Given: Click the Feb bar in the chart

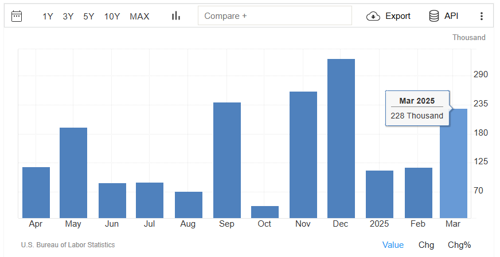Looking at the screenshot, I should click(x=419, y=193).
